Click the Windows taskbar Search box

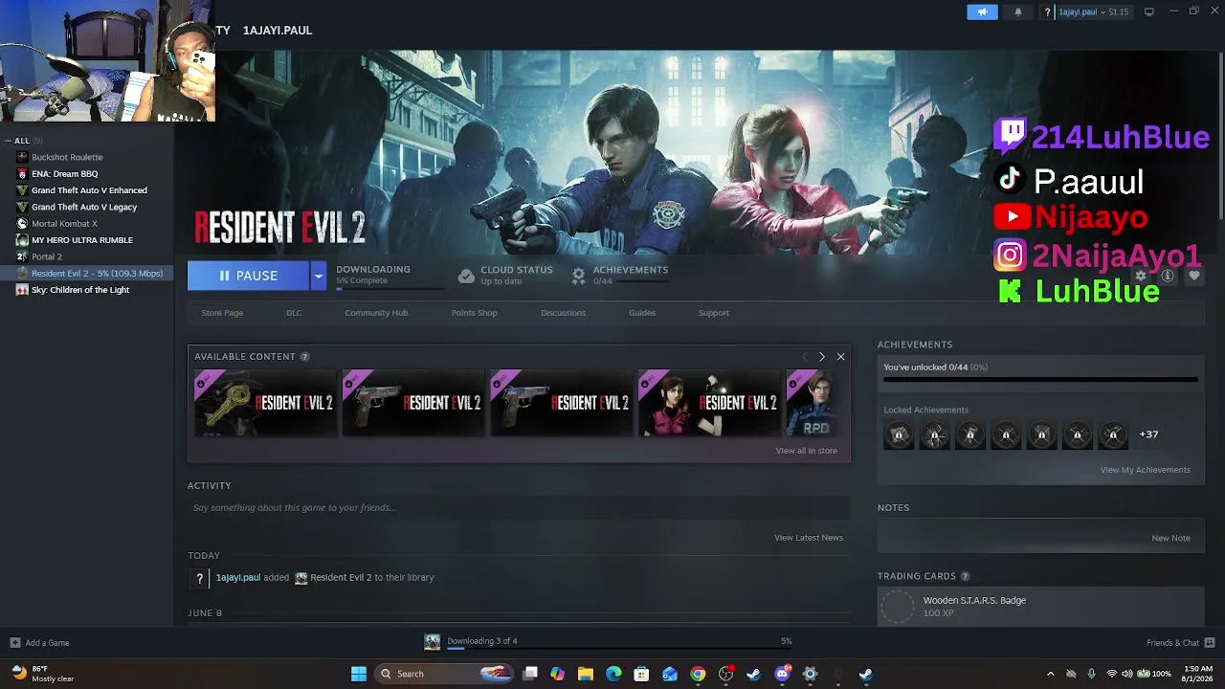(x=443, y=674)
